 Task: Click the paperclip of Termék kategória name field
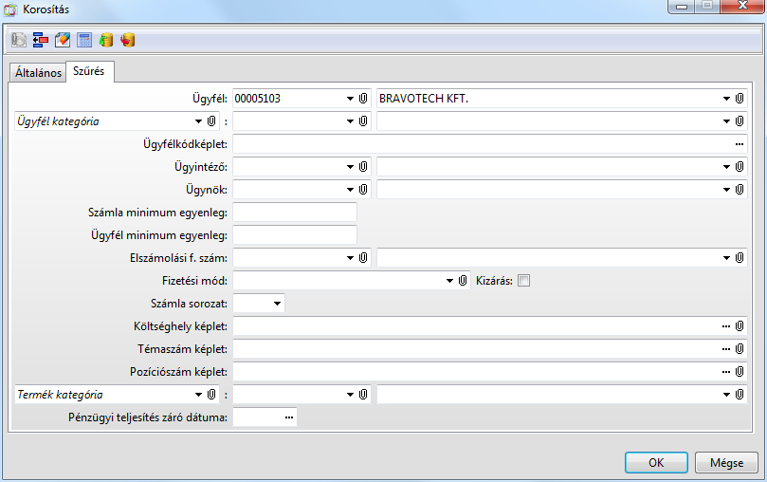pyautogui.click(x=740, y=395)
